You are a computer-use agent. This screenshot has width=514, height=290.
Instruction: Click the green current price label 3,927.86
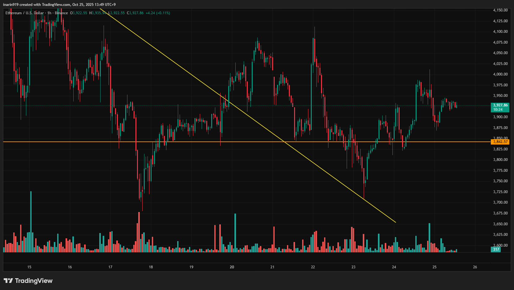[500, 105]
